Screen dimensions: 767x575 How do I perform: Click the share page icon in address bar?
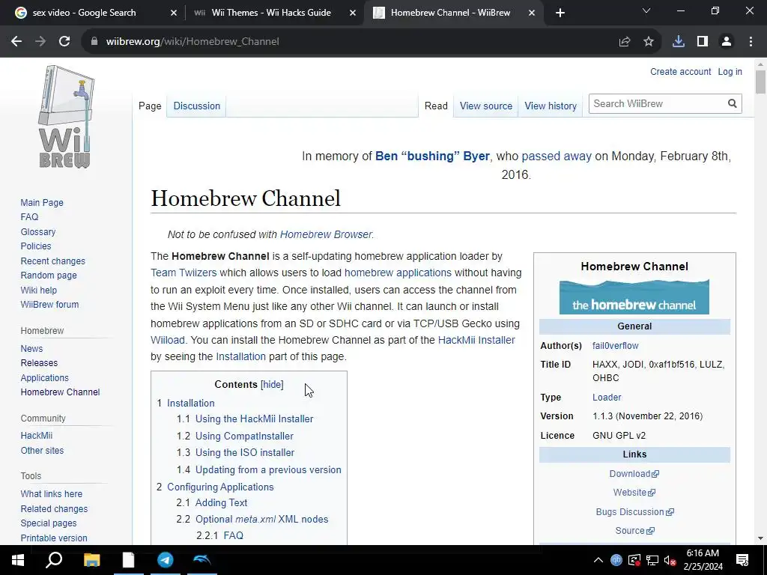pyautogui.click(x=625, y=42)
